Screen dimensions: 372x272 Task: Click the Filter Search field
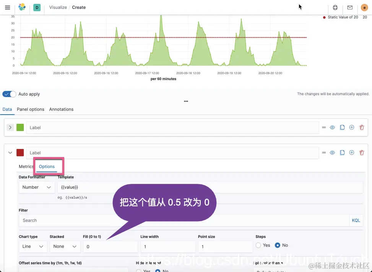[184, 220]
